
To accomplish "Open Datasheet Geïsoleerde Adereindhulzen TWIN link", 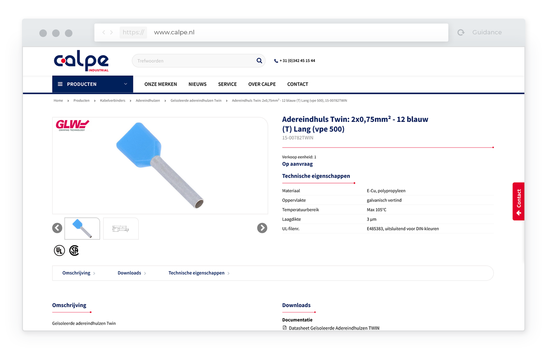I will [334, 328].
